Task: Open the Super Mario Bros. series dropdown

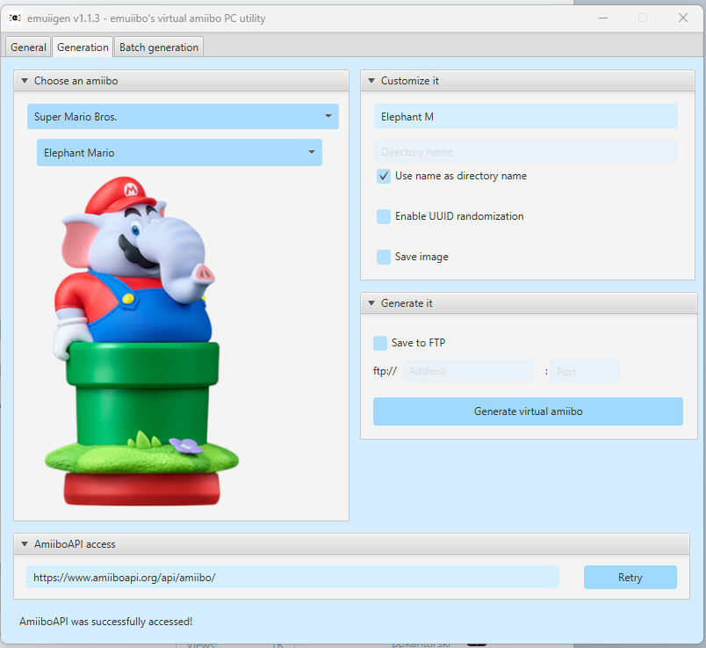Action: click(183, 116)
